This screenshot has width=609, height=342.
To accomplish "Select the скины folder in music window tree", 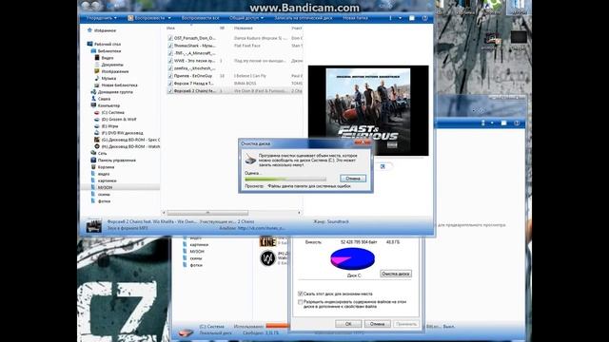I will [104, 194].
